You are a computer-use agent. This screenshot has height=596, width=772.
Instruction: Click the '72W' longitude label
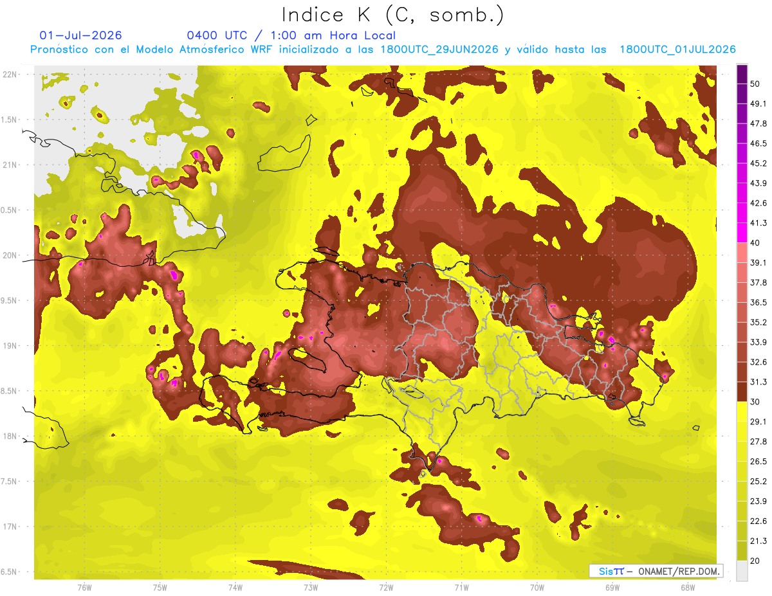[387, 587]
